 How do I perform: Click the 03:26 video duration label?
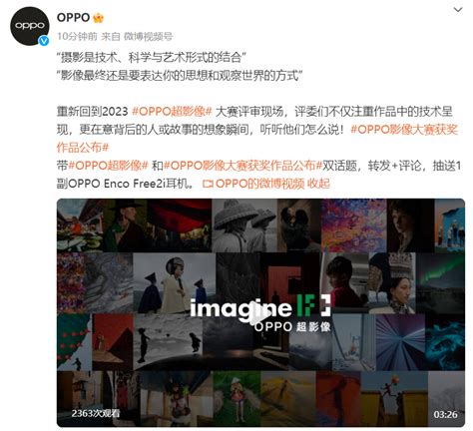pyautogui.click(x=445, y=414)
